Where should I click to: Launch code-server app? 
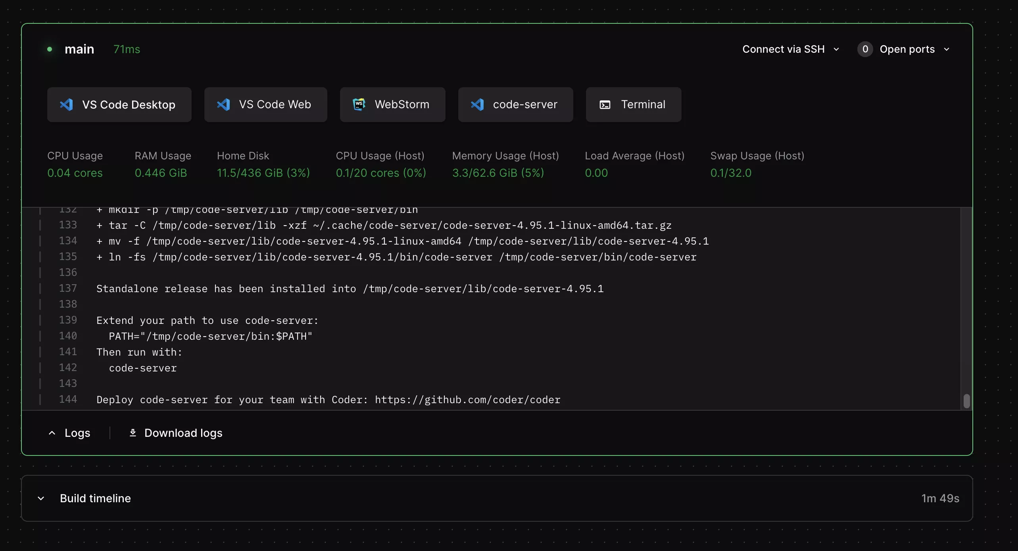[515, 105]
